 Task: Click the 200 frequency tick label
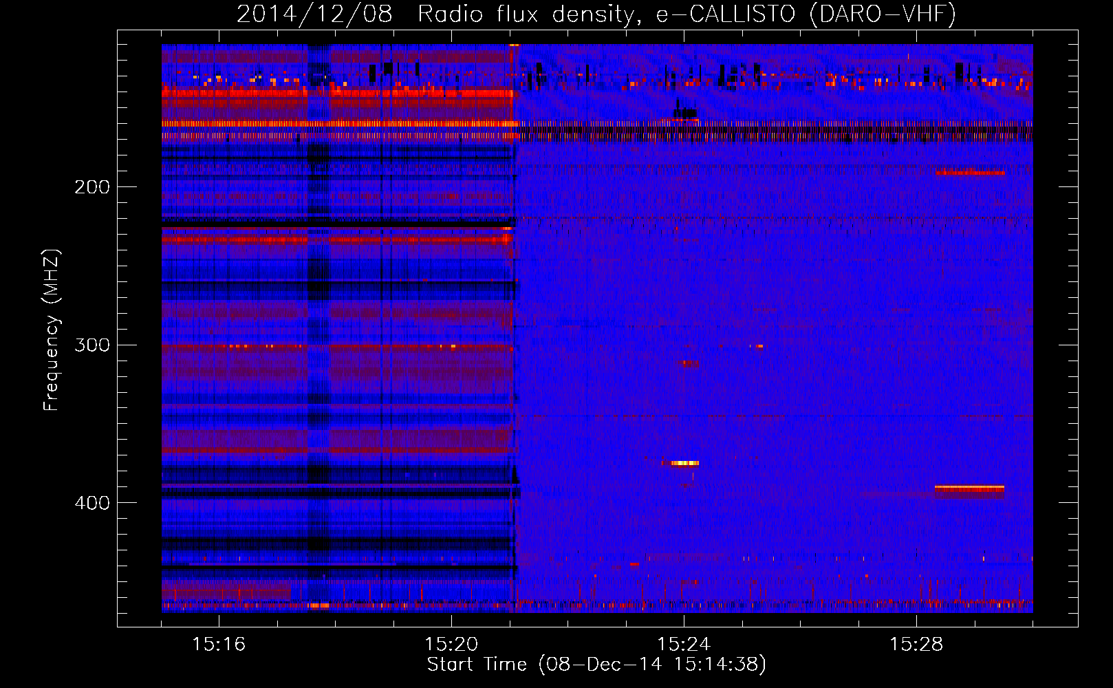point(92,187)
